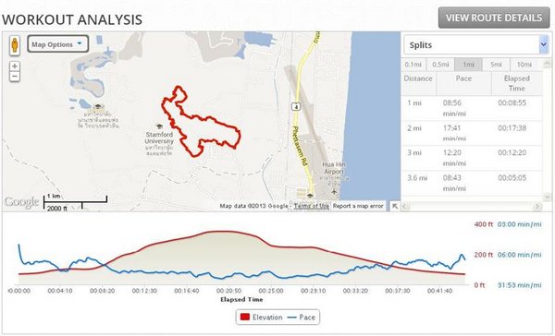Image resolution: width=555 pixels, height=336 pixels.
Task: Select the 0.5mi split tab
Action: pos(440,65)
